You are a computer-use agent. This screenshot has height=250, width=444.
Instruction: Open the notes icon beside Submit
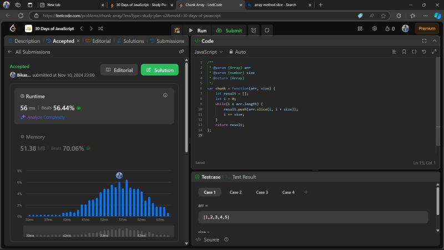click(266, 30)
